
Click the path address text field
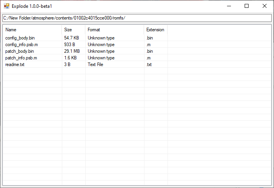[x=137, y=18]
